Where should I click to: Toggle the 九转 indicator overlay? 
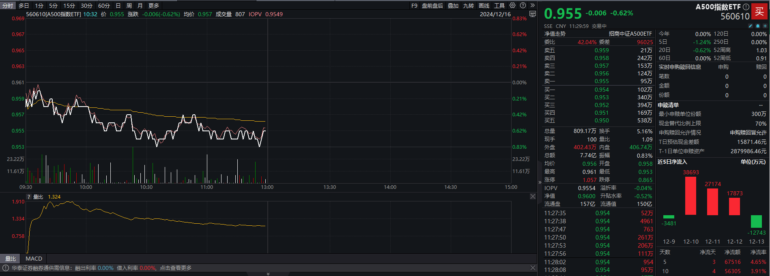468,6
